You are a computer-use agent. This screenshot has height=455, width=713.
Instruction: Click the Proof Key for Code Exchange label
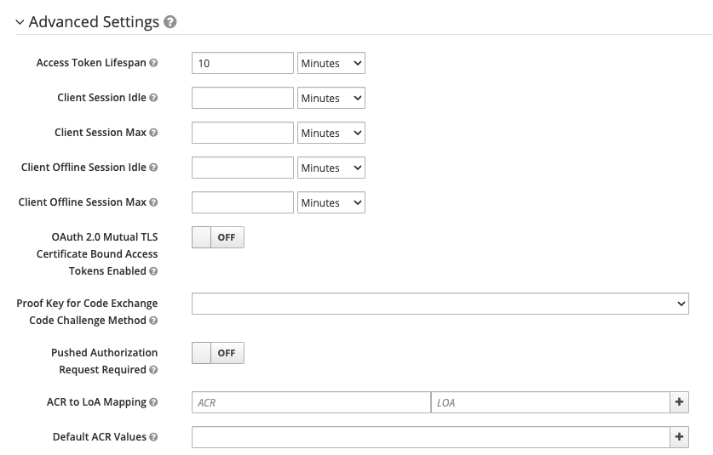(x=87, y=312)
